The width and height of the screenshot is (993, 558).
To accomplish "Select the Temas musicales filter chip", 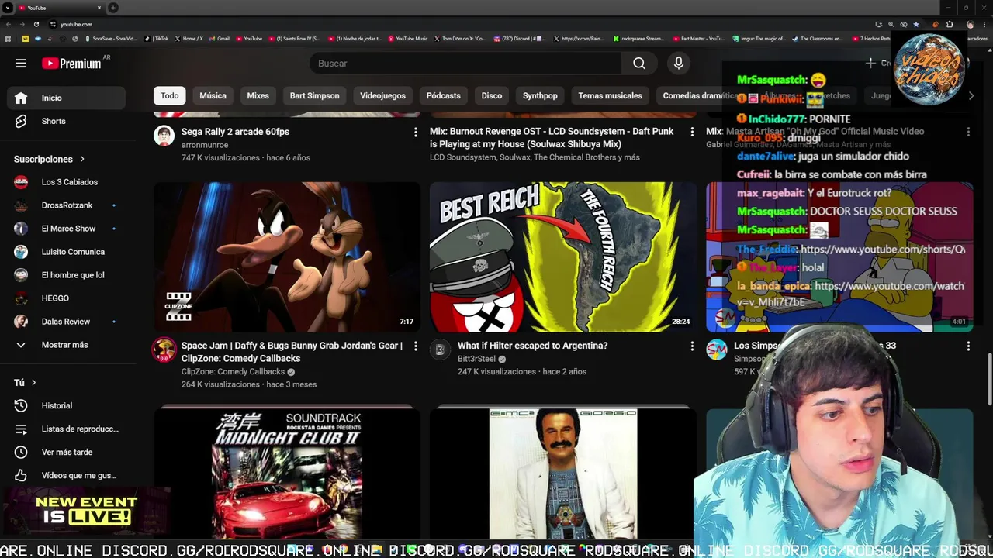I will tap(610, 95).
